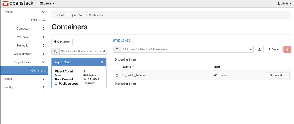294x124 pixels.
Task: Expand the Compute sidebar section
Action: point(44,29)
